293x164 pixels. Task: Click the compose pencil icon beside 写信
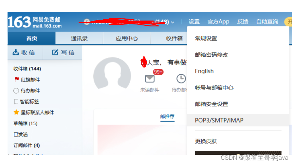tap(55, 52)
